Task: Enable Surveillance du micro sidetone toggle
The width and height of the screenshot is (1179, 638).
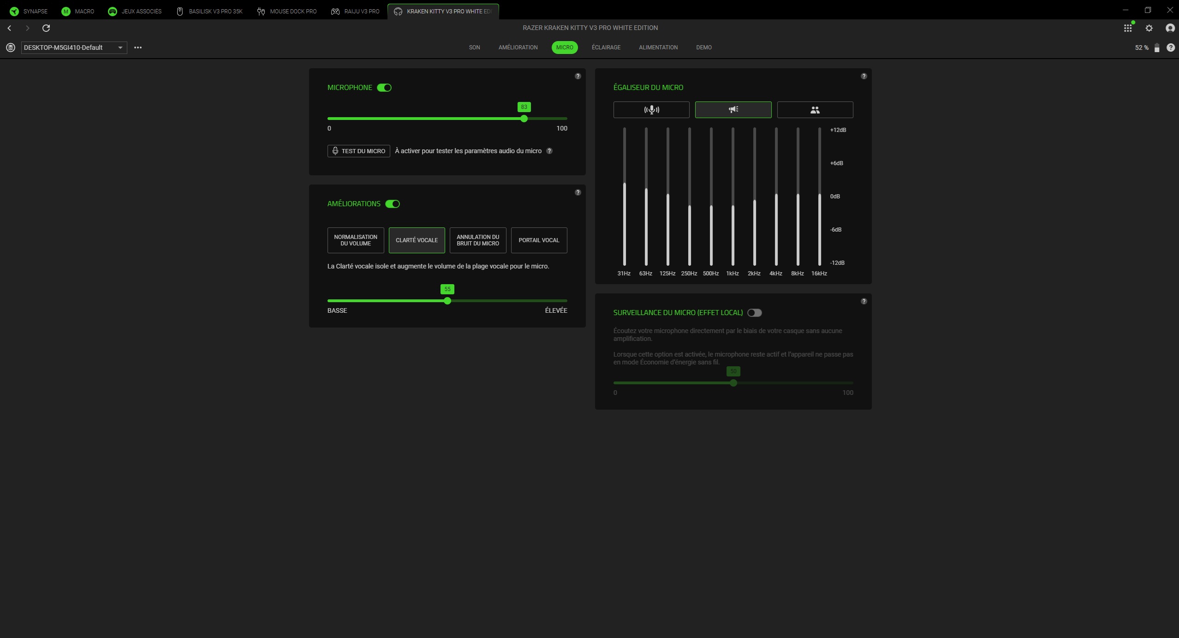Action: (754, 313)
